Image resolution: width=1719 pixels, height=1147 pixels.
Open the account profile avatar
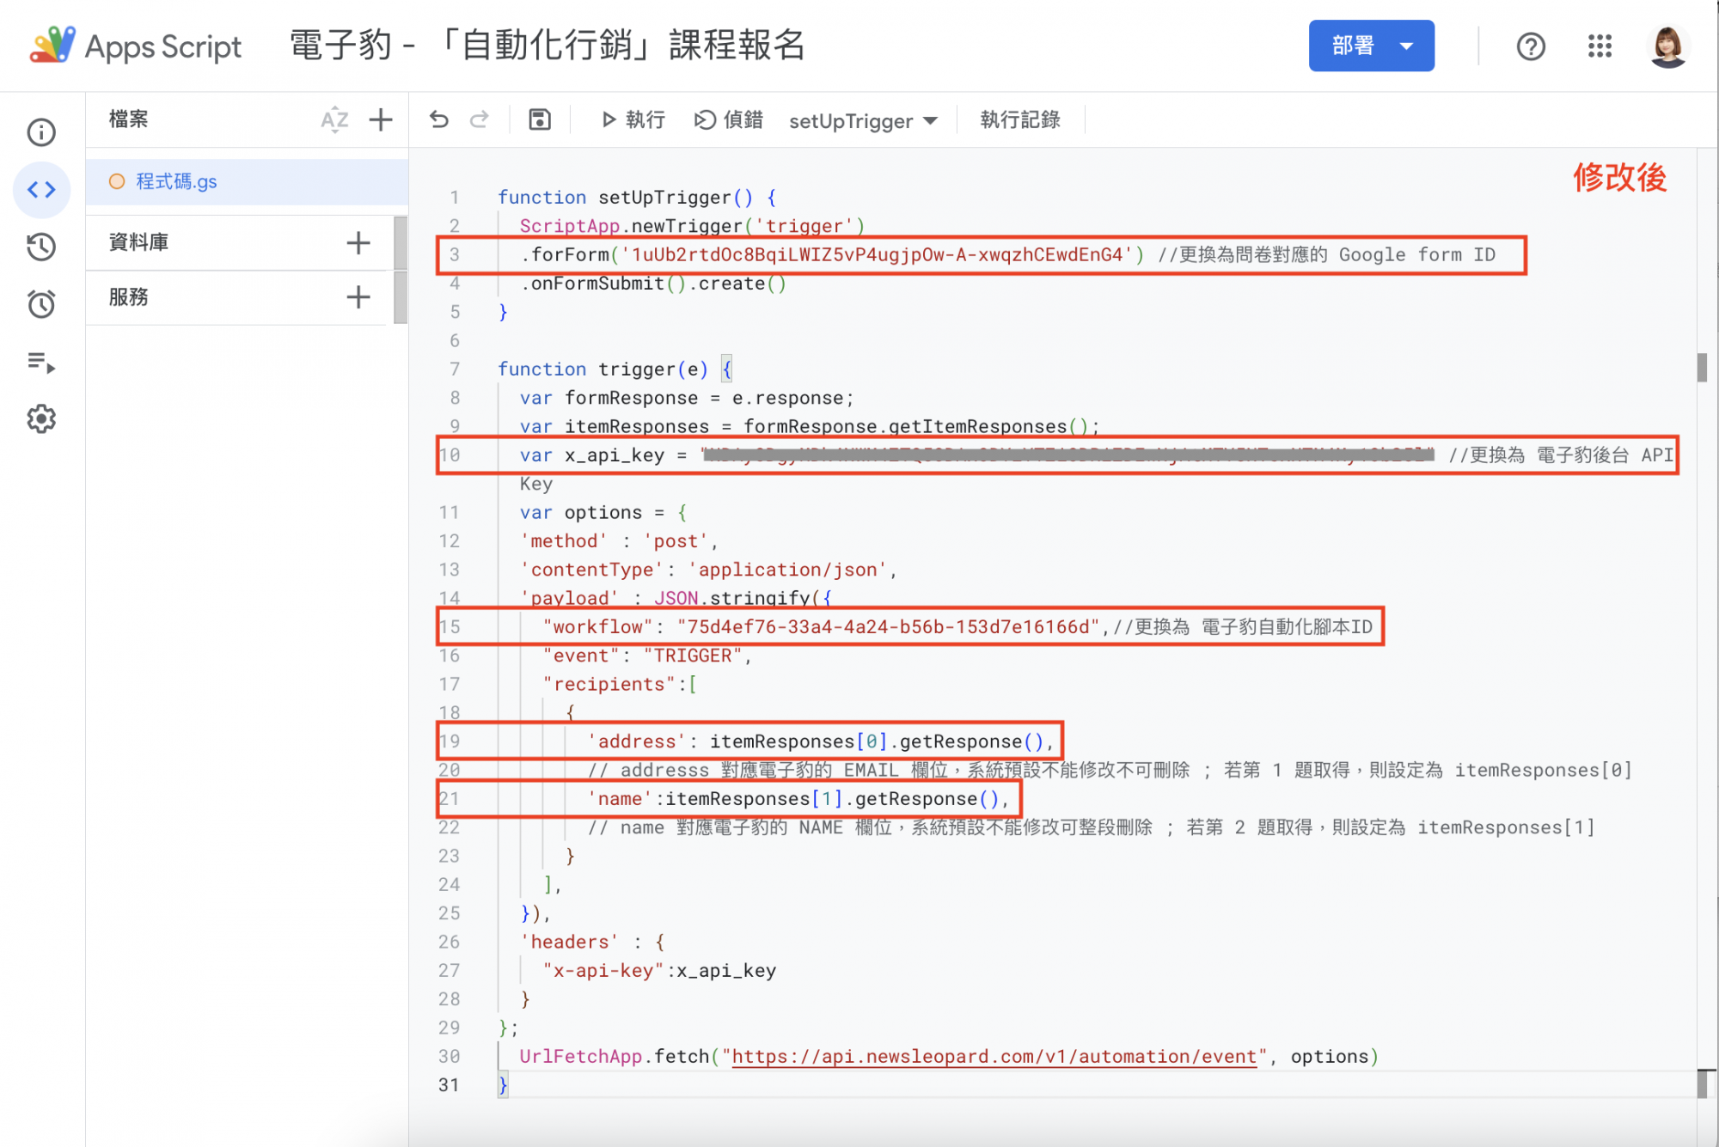click(1668, 46)
